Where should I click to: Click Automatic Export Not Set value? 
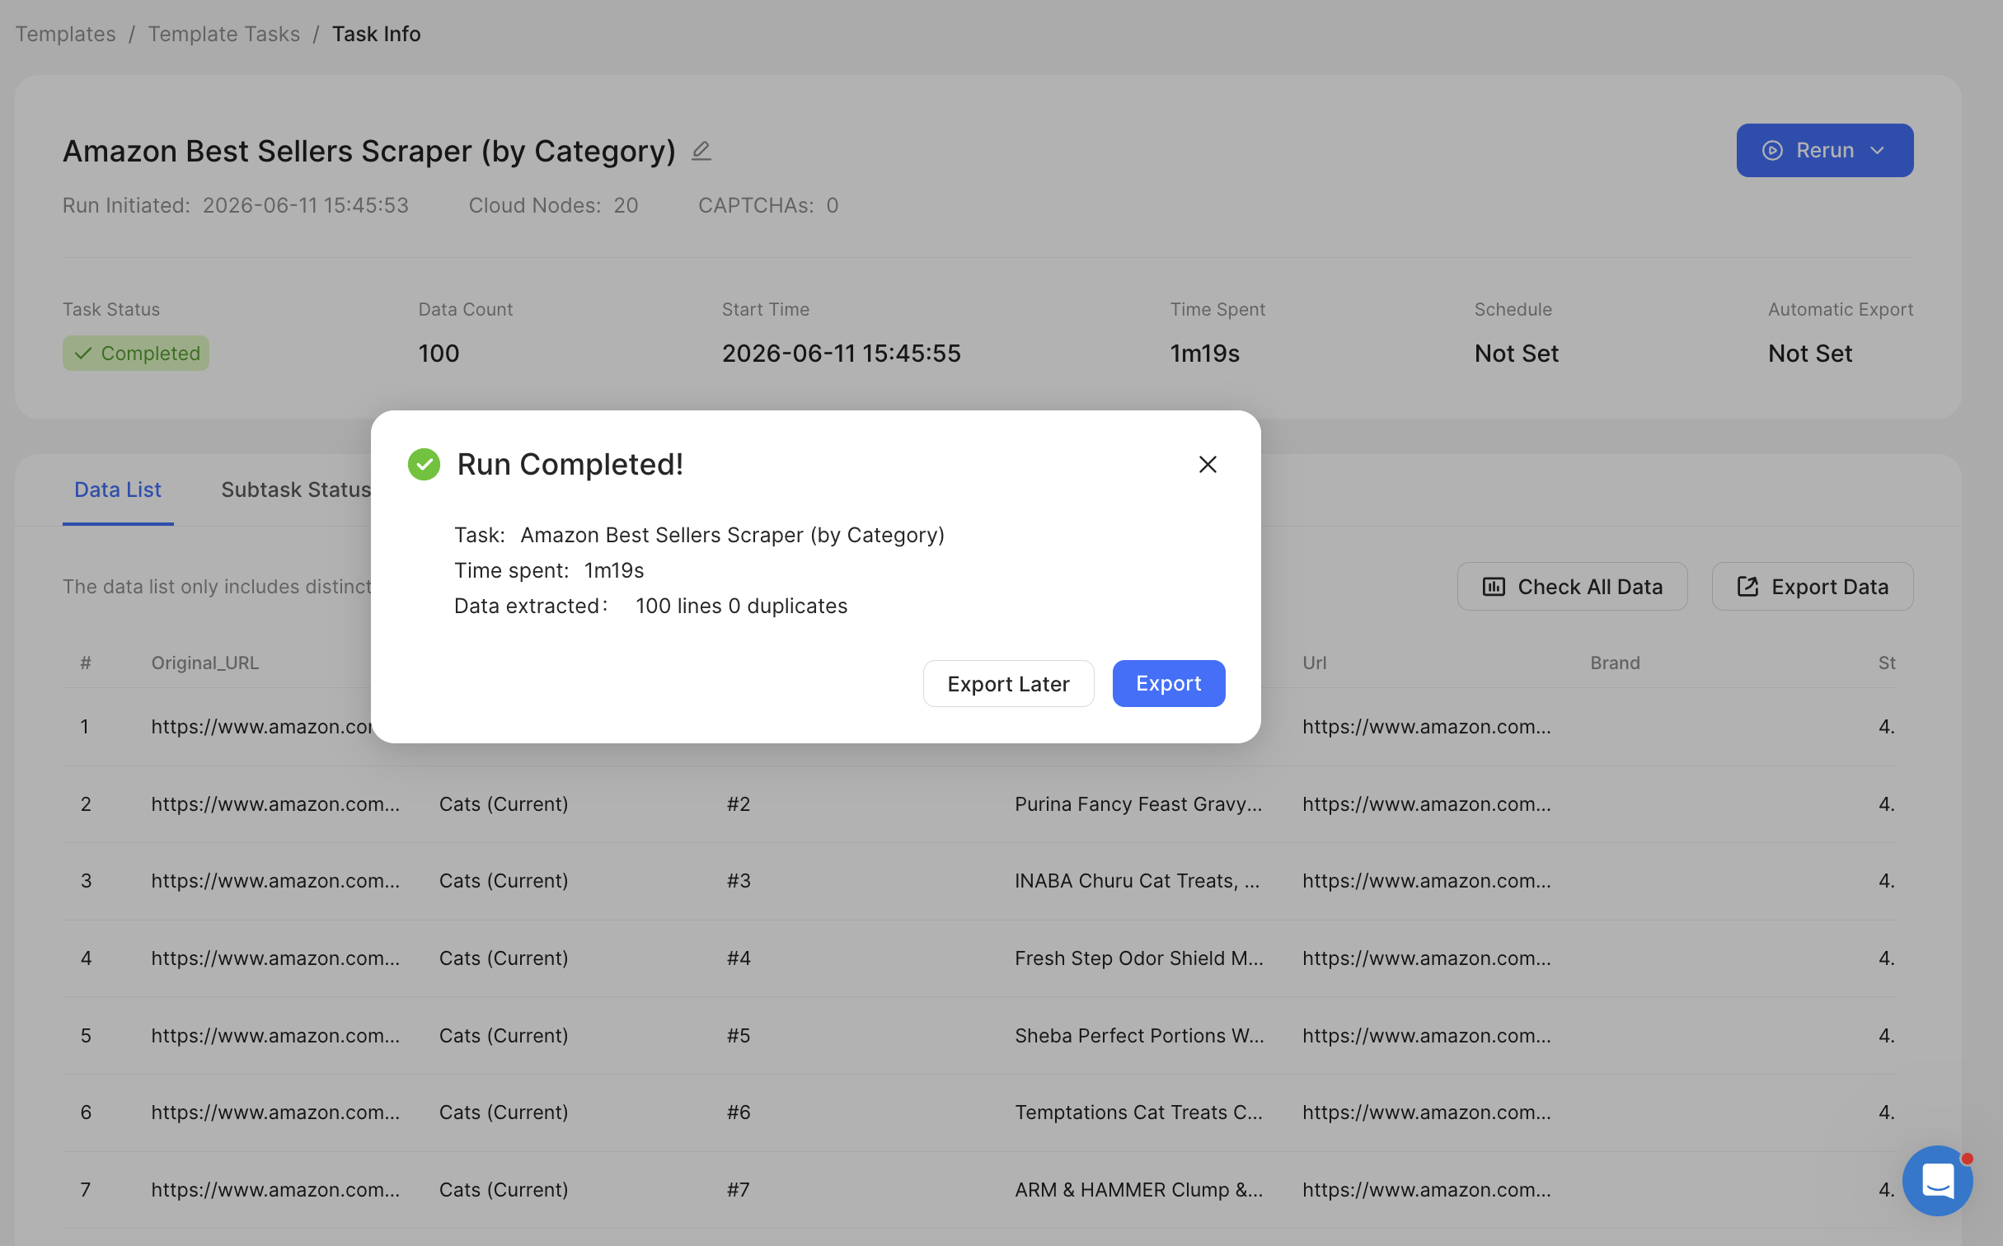(x=1810, y=353)
